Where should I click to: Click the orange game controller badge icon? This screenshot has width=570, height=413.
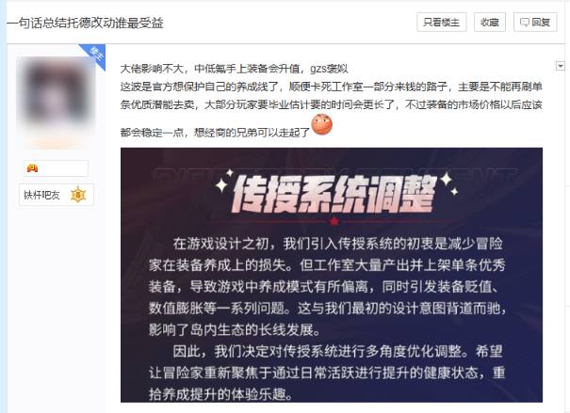(x=32, y=168)
